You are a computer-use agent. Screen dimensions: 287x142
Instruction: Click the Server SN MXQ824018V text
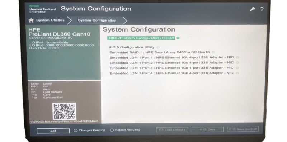click(51, 38)
